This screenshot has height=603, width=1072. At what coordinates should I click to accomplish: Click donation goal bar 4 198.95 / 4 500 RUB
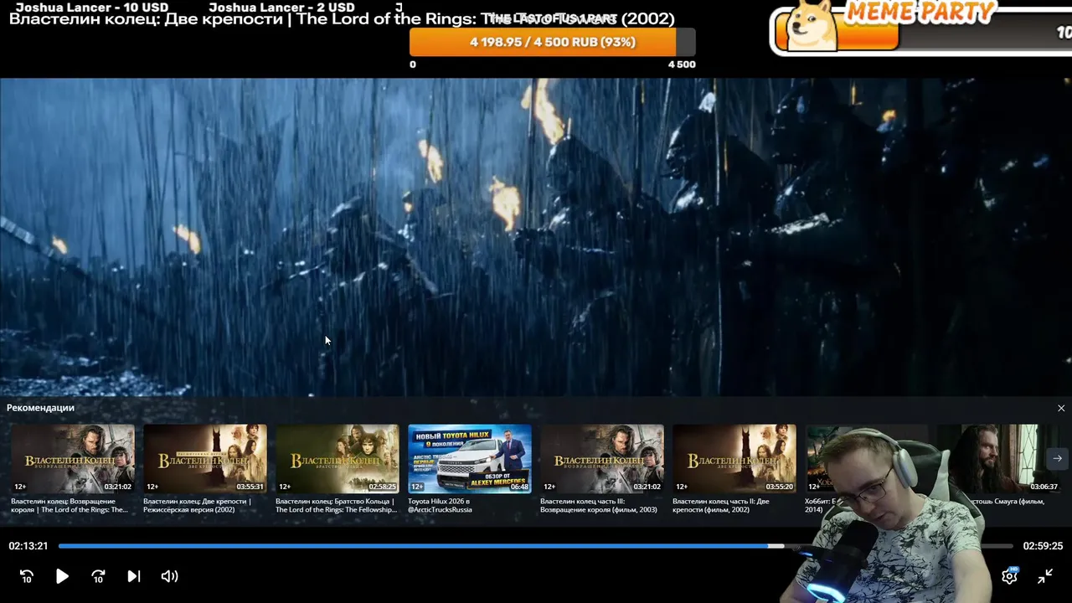[553, 42]
